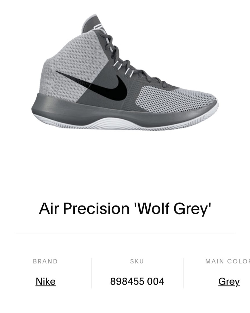
Task: Follow the underlined Grey hyperlink
Action: [x=229, y=281]
